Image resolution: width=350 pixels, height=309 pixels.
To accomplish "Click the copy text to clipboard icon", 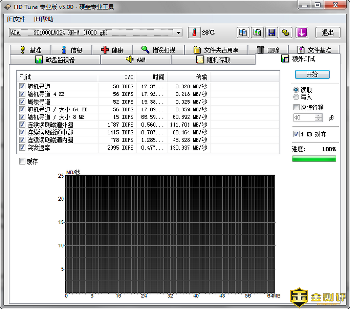I will click(x=243, y=32).
